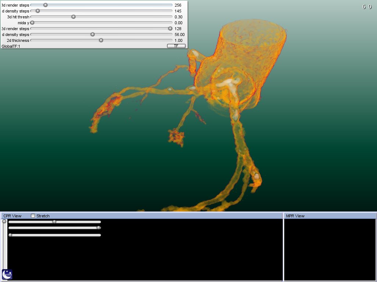This screenshot has width=377, height=282.
Task: Click the GlobalTF:1 label
Action: click(11, 46)
